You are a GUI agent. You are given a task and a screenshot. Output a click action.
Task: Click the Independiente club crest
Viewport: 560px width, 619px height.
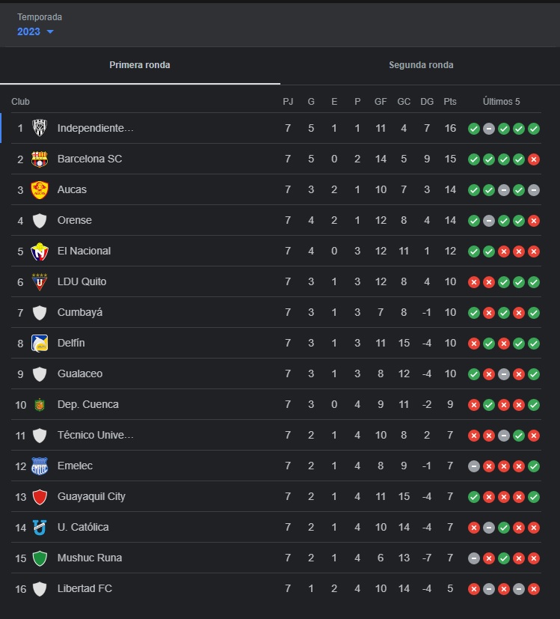41,128
